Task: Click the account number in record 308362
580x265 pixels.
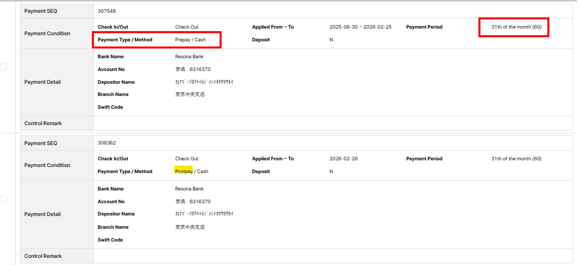Action: click(x=193, y=202)
